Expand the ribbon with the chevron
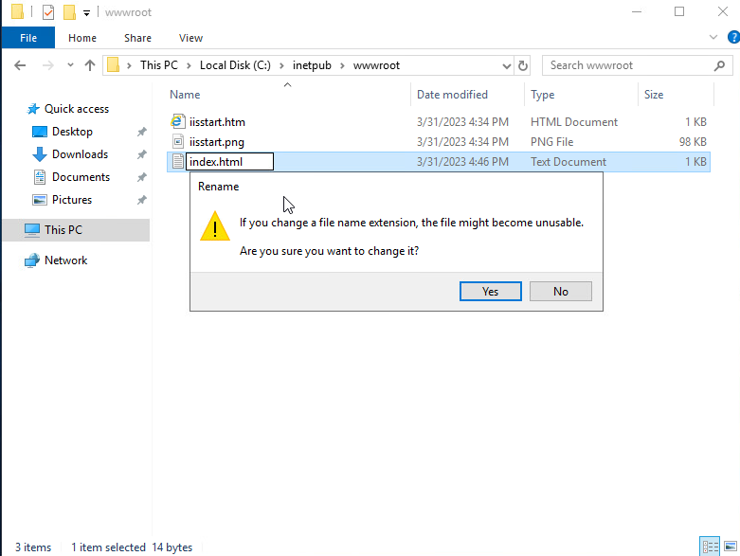The width and height of the screenshot is (740, 556). click(x=713, y=37)
